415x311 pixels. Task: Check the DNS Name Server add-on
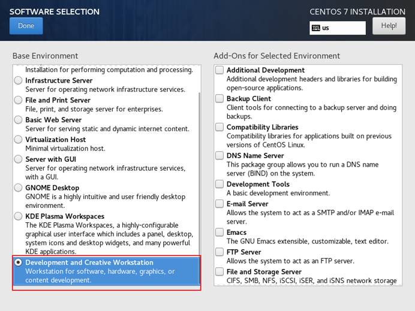click(219, 156)
